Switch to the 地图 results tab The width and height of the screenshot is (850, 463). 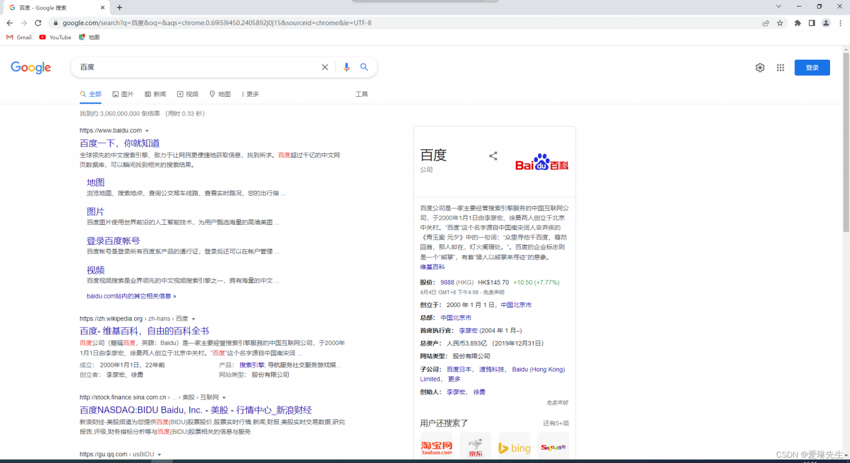(x=220, y=94)
